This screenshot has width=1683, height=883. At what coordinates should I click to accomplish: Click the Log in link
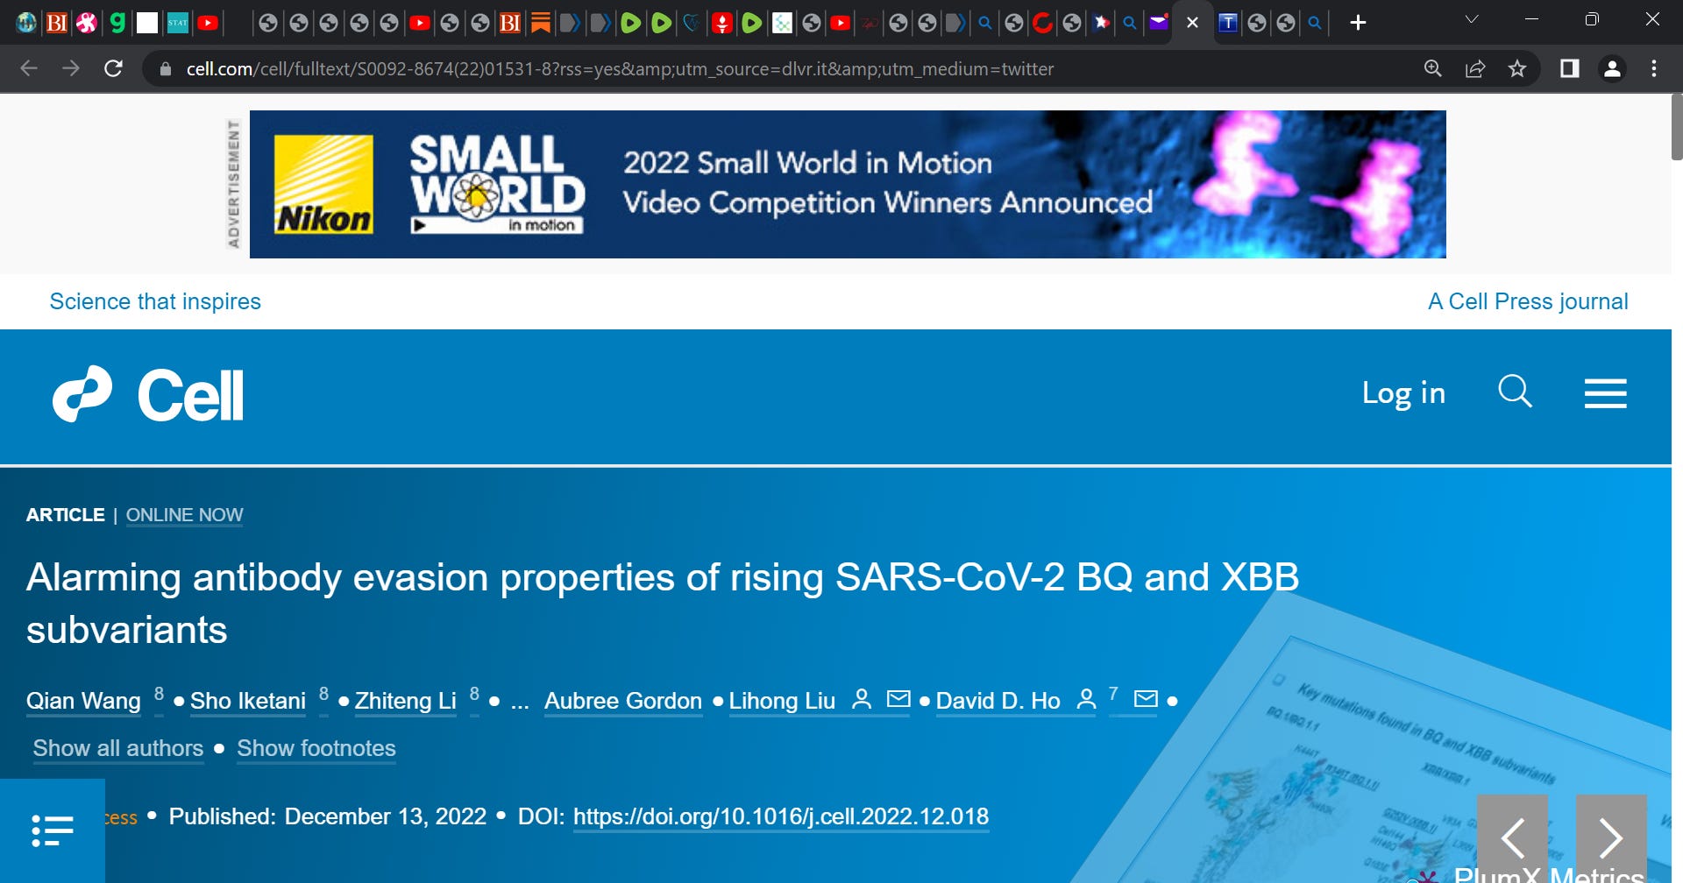tap(1403, 393)
